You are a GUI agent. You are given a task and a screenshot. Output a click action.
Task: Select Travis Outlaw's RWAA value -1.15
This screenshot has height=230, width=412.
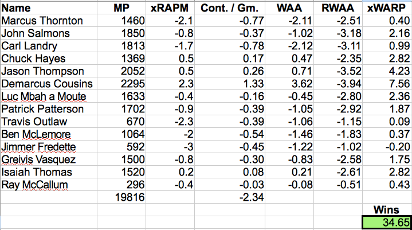tap(338, 122)
